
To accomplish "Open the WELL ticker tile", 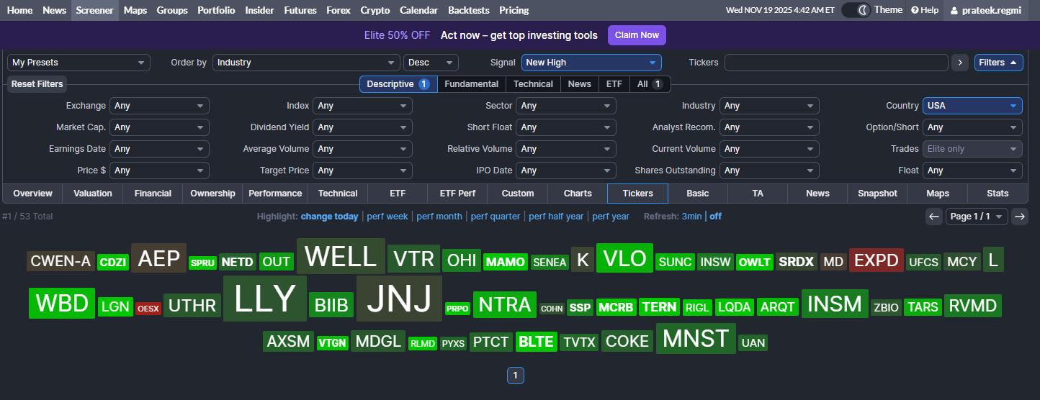I will click(x=341, y=257).
